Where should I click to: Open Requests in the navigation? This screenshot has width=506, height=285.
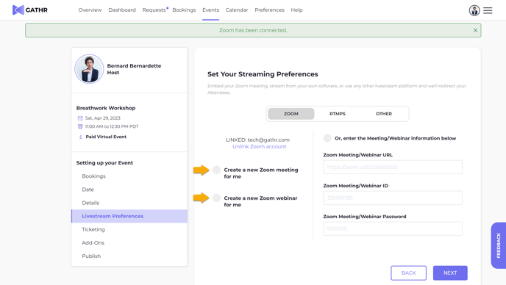click(154, 10)
